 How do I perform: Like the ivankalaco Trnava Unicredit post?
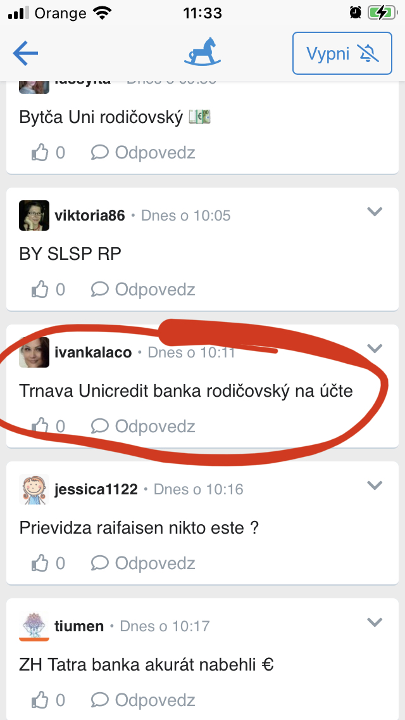coord(40,426)
